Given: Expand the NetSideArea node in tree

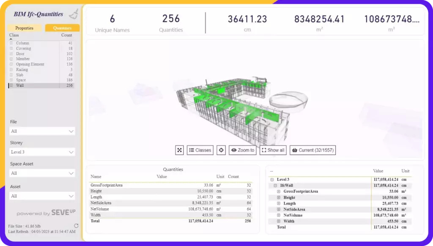Looking at the screenshot, I should [x=279, y=209].
